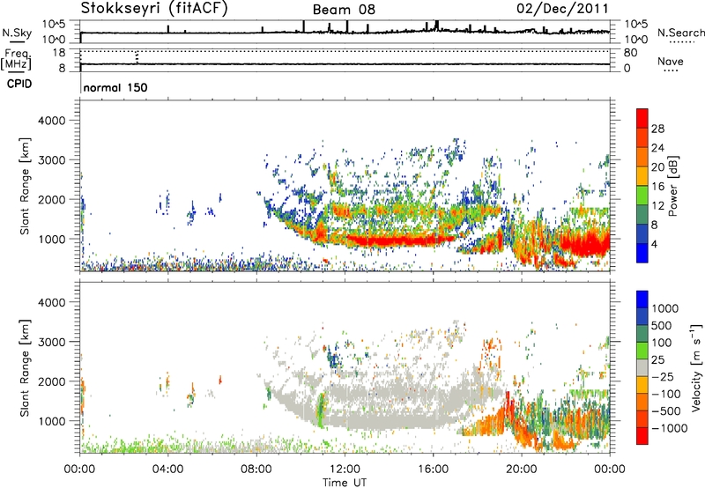The height and width of the screenshot is (488, 705).
Task: Click the '04:00' time axis tick label
Action: tap(167, 470)
